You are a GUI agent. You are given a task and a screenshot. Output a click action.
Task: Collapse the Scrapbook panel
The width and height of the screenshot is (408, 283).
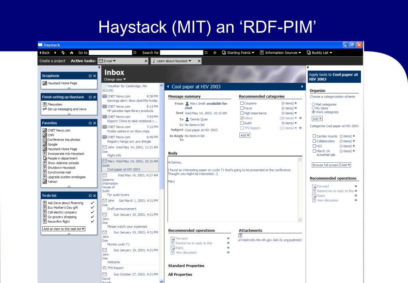click(90, 76)
